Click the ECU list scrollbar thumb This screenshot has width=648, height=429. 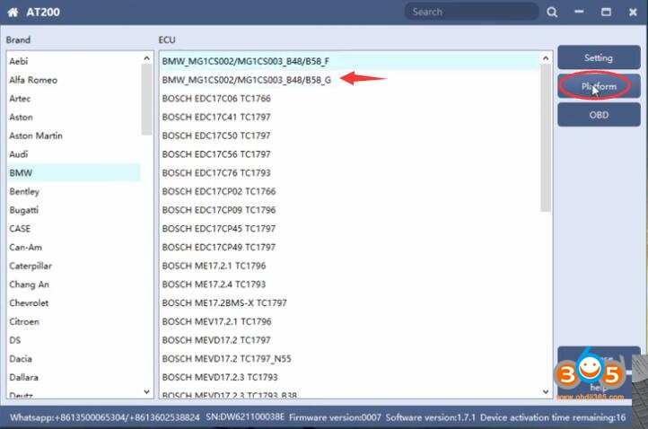[x=546, y=137]
